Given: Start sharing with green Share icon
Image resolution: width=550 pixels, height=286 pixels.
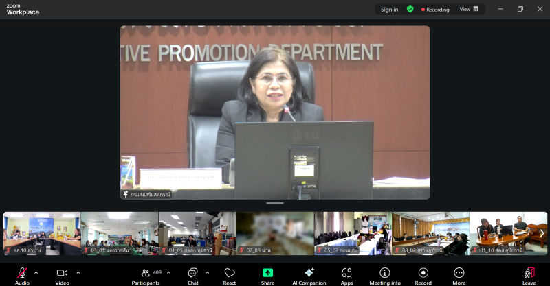Looking at the screenshot, I should pos(267,273).
